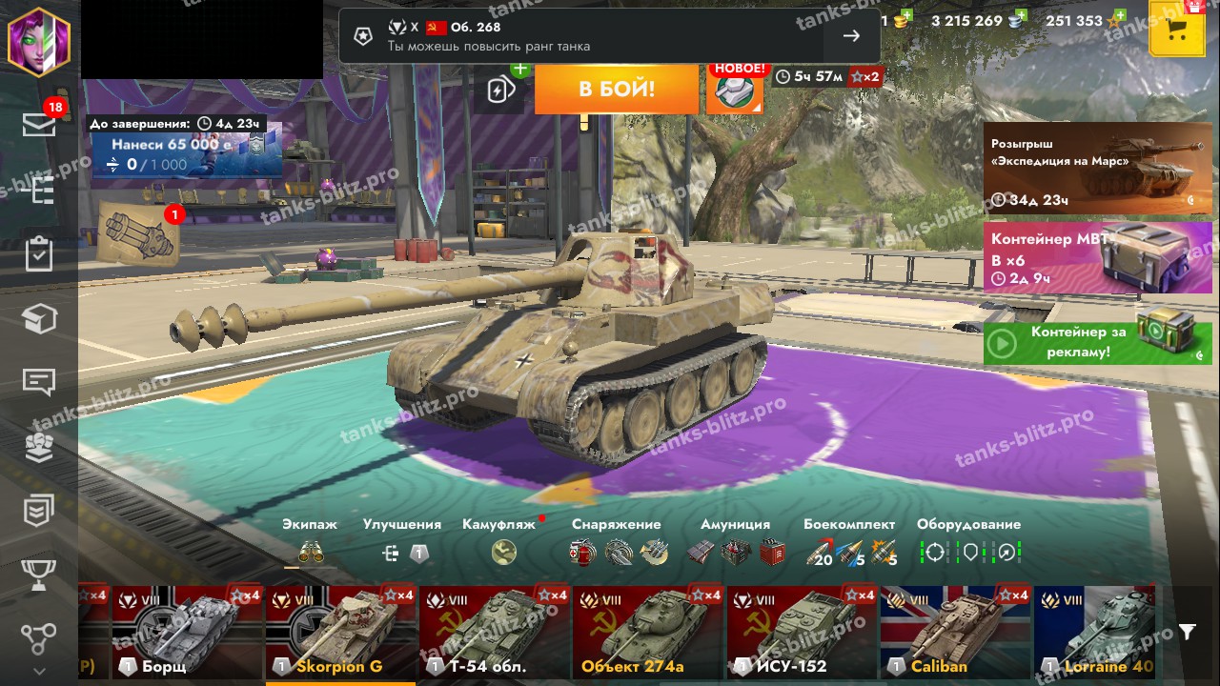This screenshot has height=686, width=1220.
Task: Open the mail inbox icon
Action: (39, 125)
